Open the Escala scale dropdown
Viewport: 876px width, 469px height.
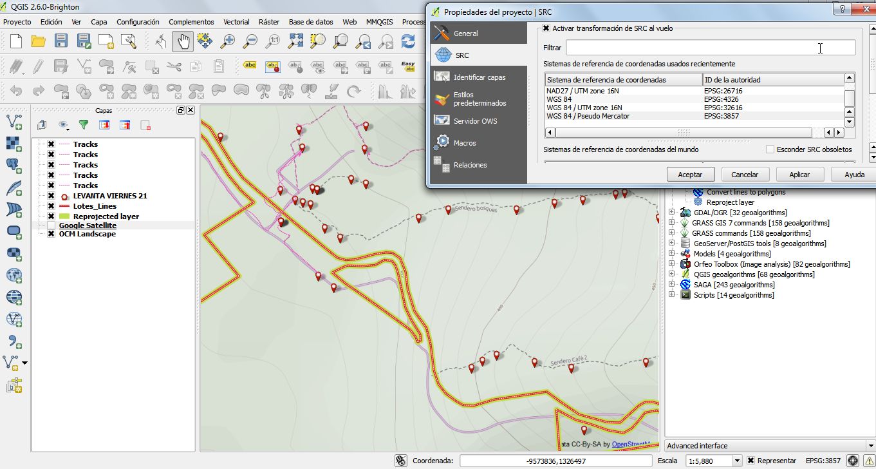[737, 461]
